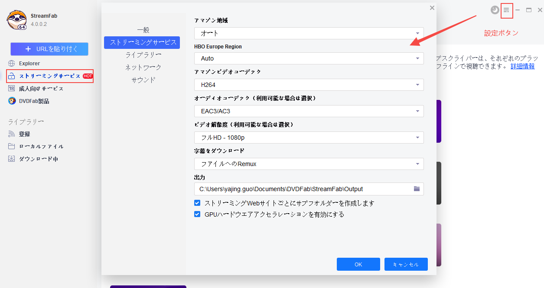
Task: Toggle subfolder creation per streaming website checkbox
Action: [197, 203]
